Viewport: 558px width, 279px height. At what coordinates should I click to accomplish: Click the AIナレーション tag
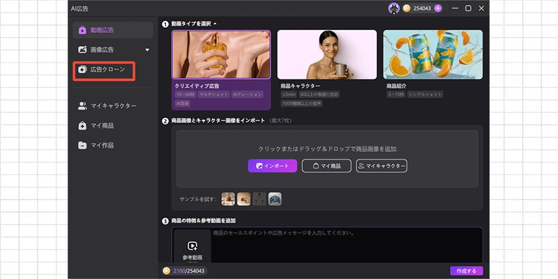247,95
